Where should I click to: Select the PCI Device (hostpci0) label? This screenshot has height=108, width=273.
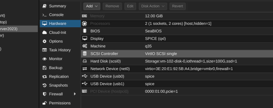click(109, 91)
